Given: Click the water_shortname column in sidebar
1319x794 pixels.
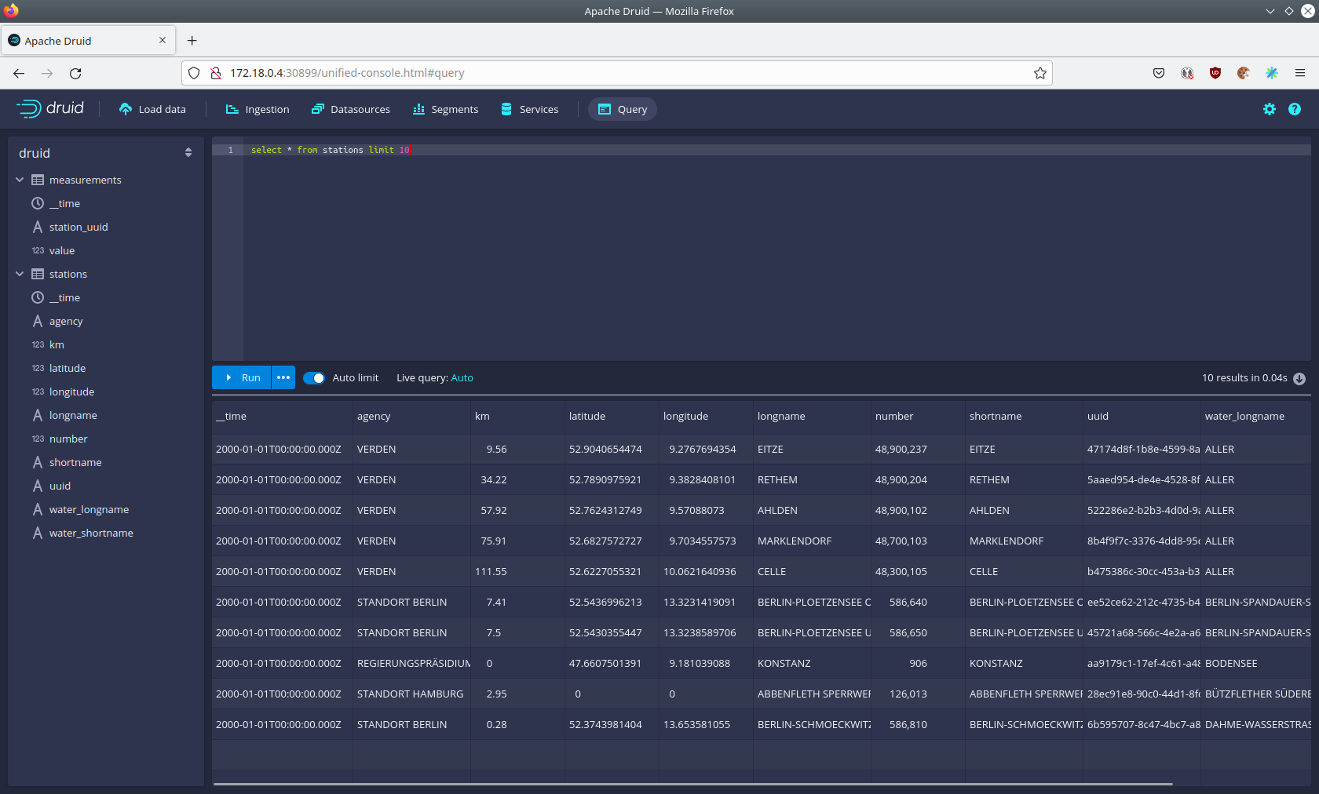Looking at the screenshot, I should click(91, 533).
